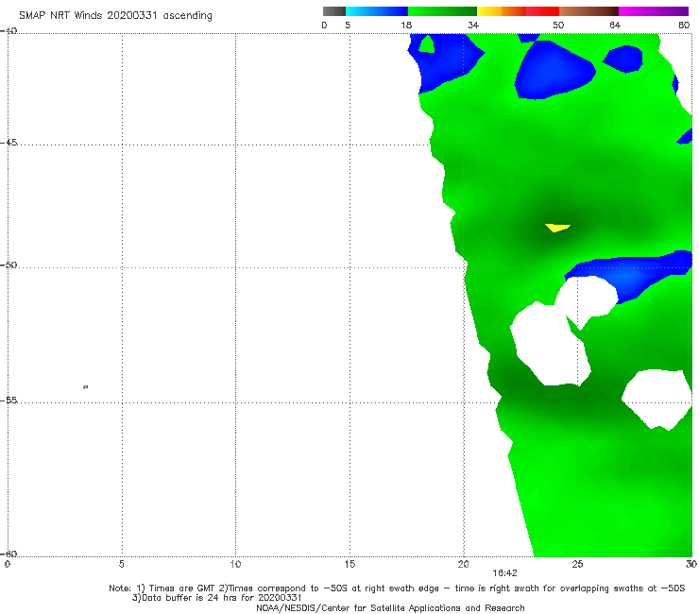The width and height of the screenshot is (699, 614).
Task: Click the x-axis longitude label 20
Action: 464,565
